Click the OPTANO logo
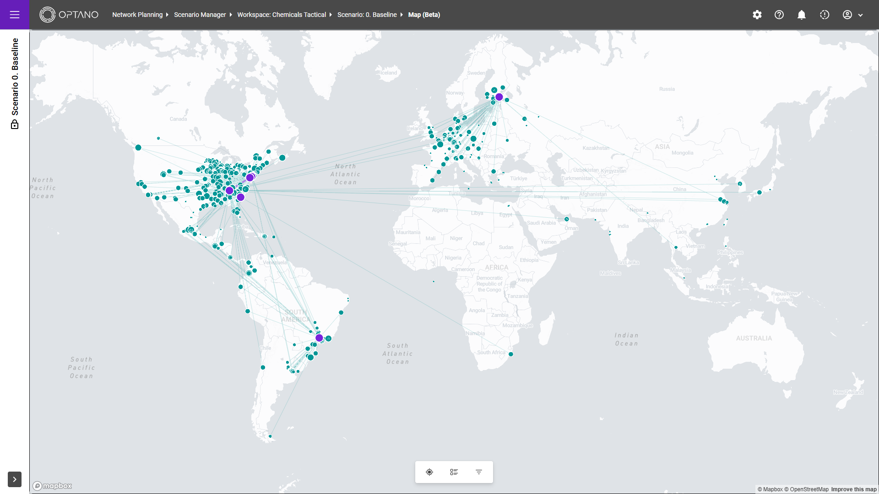 tap(69, 15)
